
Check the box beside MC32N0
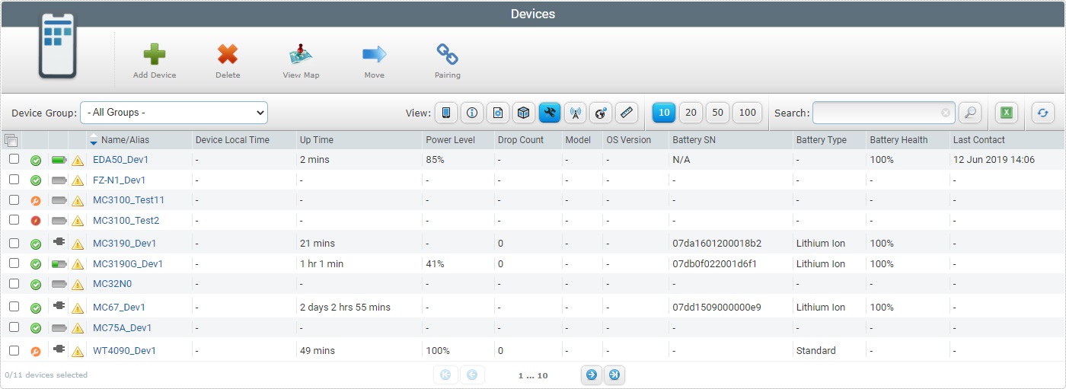[x=14, y=283]
